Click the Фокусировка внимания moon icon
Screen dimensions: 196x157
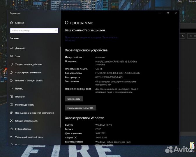(11, 72)
